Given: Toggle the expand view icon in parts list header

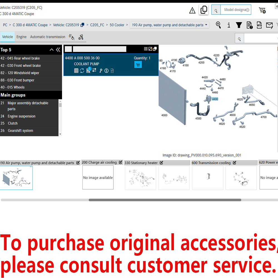Looking at the screenshot, I should click(150, 49).
